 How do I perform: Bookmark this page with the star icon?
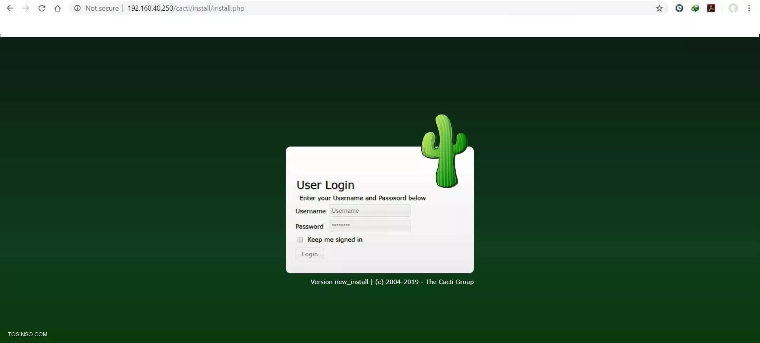(x=659, y=8)
